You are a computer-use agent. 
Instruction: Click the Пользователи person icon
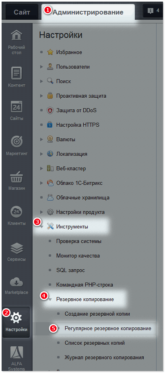pyautogui.click(x=50, y=67)
